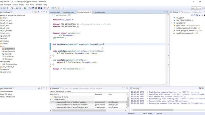The height and width of the screenshot is (115, 205).
Task: Select README.txt in Project Explorer
Action: [x=9, y=57]
